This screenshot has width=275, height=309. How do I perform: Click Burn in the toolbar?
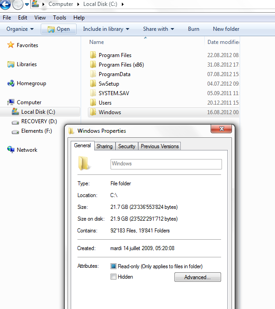pos(193,29)
